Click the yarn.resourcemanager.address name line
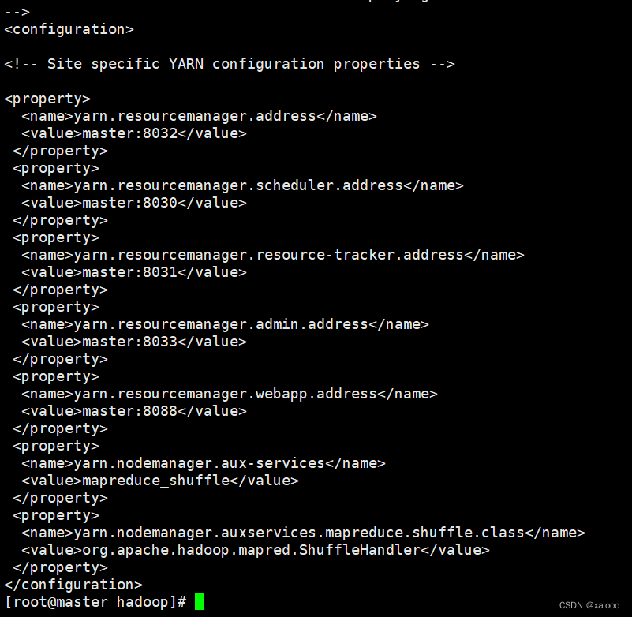 [x=199, y=116]
